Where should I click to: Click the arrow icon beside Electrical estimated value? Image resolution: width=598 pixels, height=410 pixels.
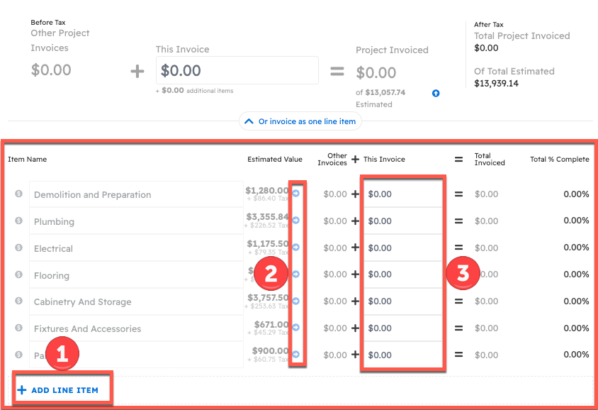[x=296, y=247]
